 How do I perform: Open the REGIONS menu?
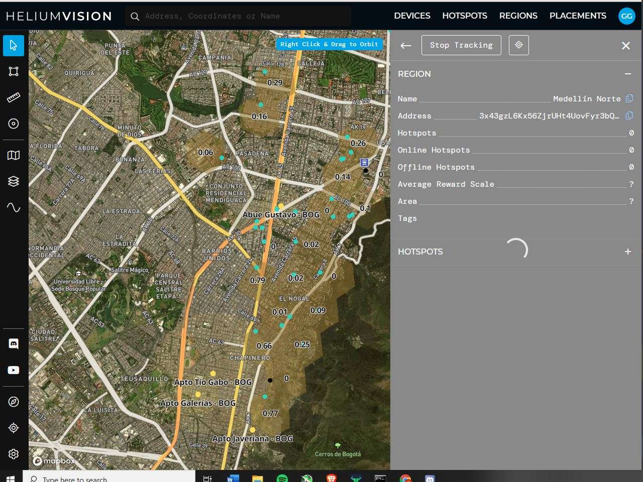[518, 16]
